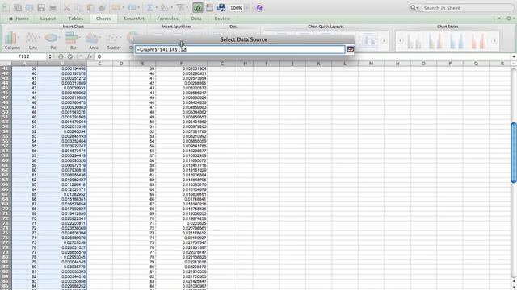Switch to the Review tab
This screenshot has width=517, height=290.
[x=222, y=19]
